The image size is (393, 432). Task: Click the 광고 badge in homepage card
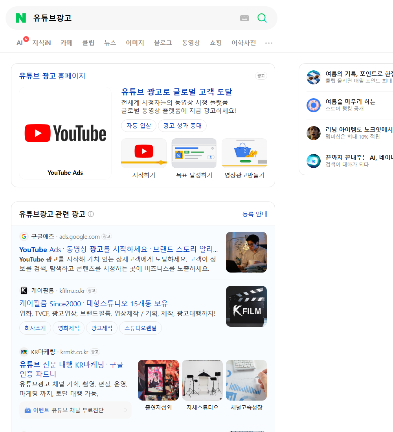pos(261,76)
